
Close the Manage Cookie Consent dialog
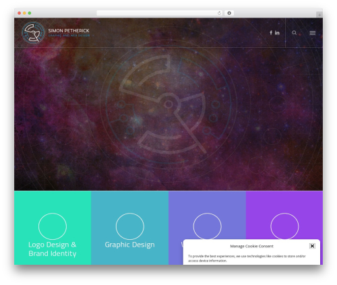[312, 246]
